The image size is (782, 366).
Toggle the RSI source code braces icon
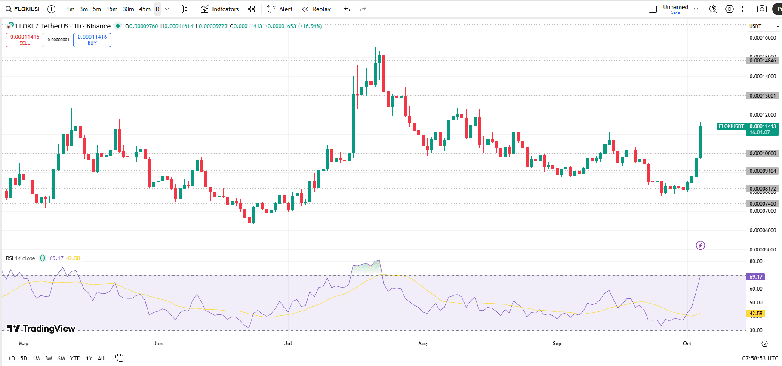(43, 258)
